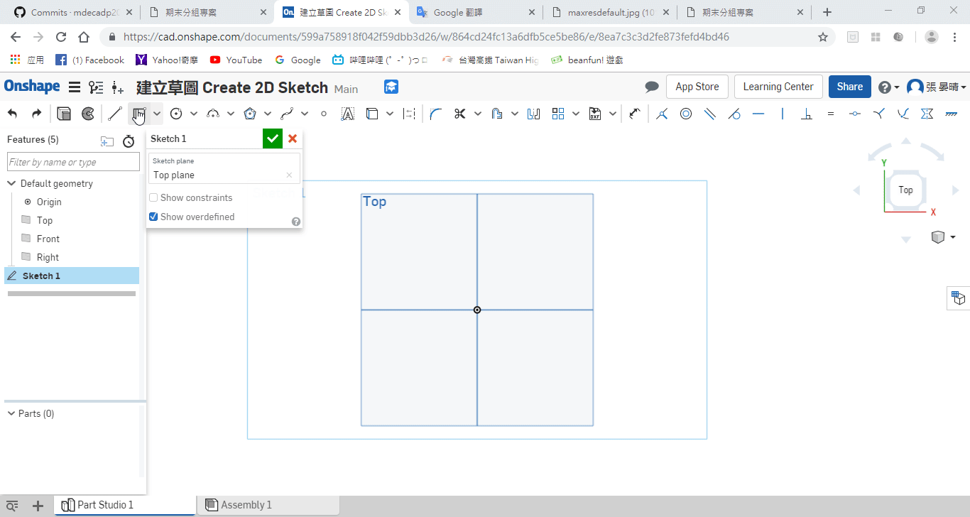This screenshot has width=970, height=517.
Task: Select the Mirror tool
Action: pyautogui.click(x=533, y=114)
